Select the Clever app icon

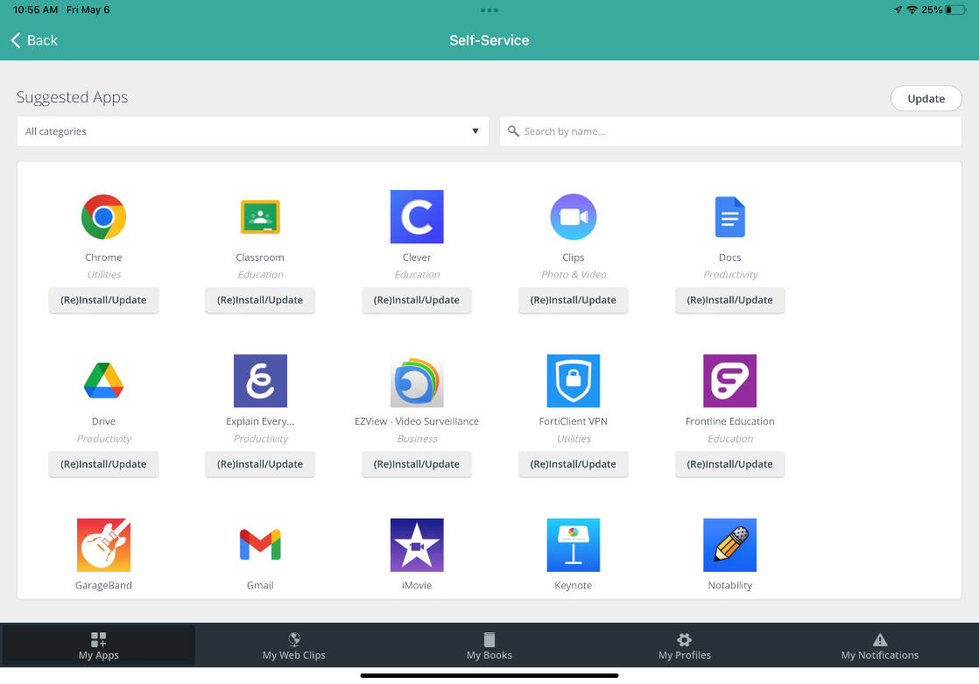coord(417,216)
